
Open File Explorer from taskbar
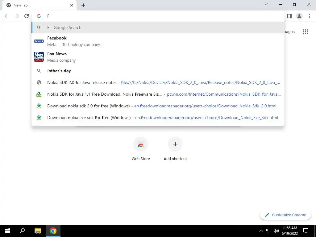point(38,231)
